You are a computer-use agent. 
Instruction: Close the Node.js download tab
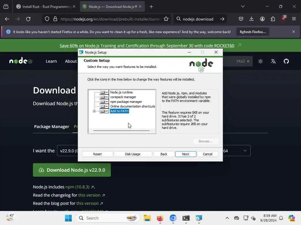(x=140, y=7)
